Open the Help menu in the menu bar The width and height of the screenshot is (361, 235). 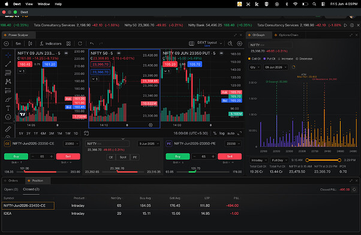point(58,4)
